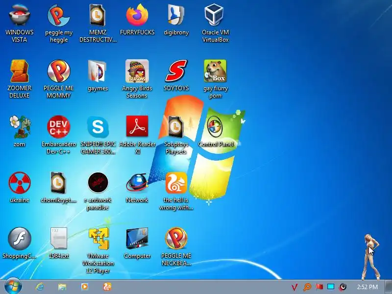Click the Show desktop button
392x294 pixels.
click(389, 287)
